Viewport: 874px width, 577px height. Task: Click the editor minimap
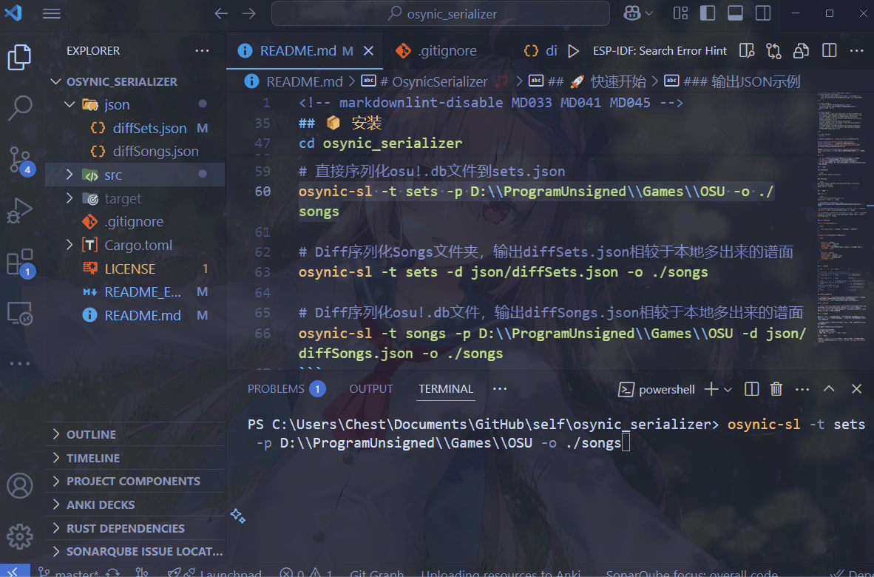point(841,217)
